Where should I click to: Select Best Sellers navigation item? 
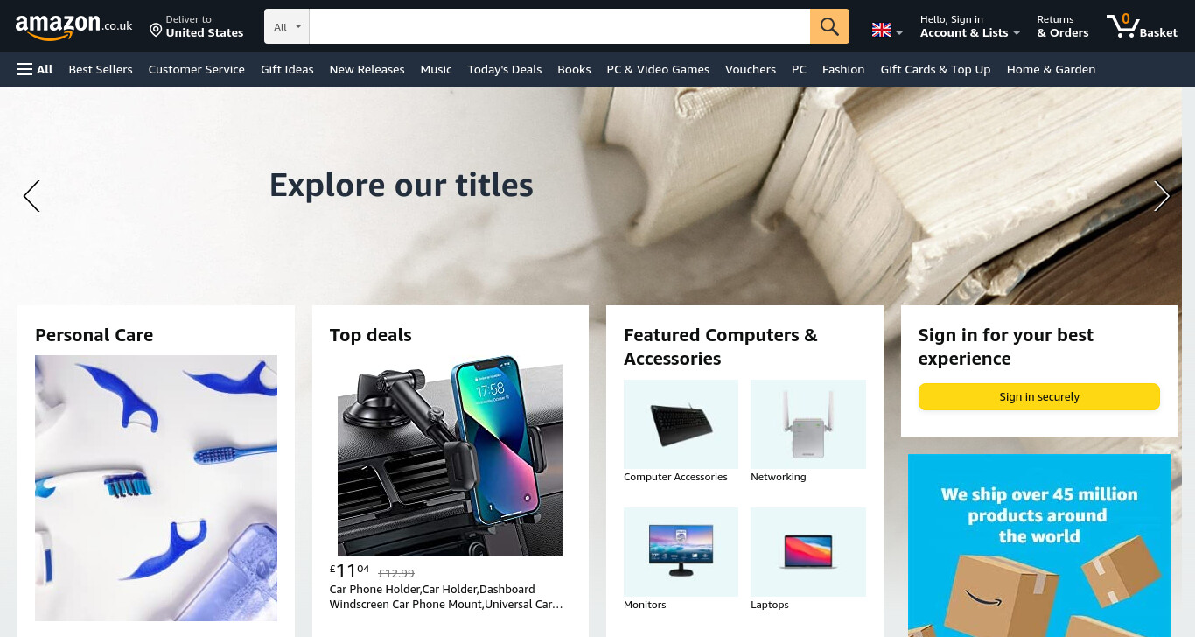[101, 69]
